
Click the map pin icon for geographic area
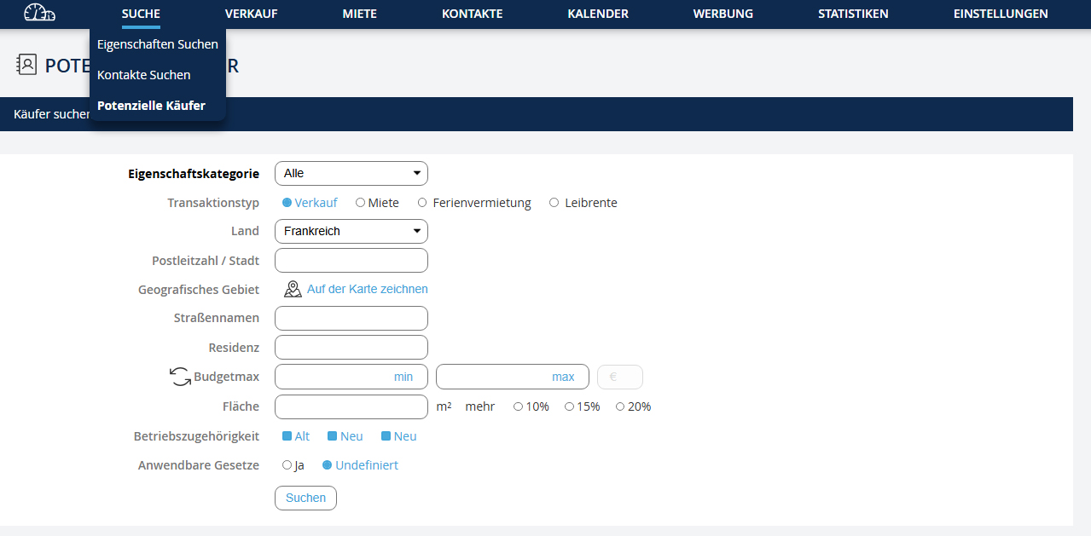click(x=293, y=289)
